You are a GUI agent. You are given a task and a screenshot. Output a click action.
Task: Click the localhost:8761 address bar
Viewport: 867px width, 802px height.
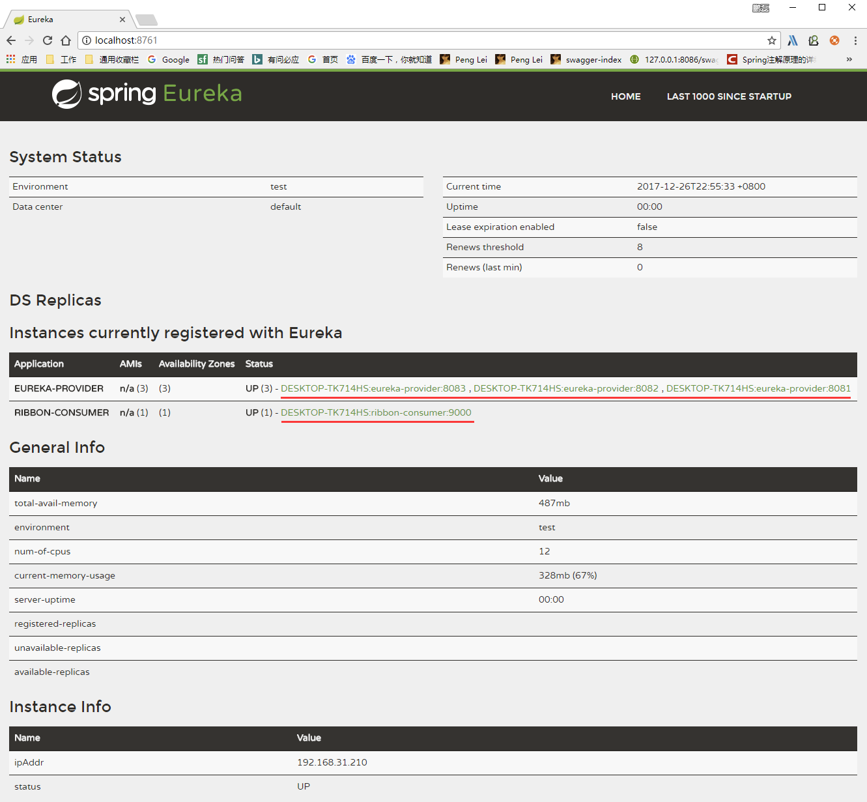click(x=429, y=40)
